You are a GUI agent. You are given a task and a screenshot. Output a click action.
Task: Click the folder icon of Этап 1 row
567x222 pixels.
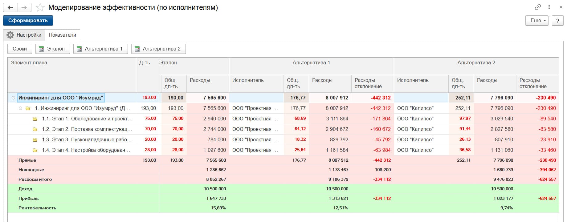point(35,119)
